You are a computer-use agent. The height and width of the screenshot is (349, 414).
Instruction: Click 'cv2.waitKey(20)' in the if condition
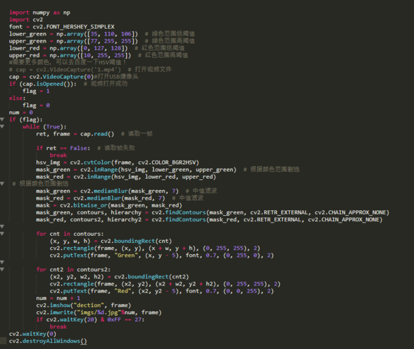pos(72,320)
